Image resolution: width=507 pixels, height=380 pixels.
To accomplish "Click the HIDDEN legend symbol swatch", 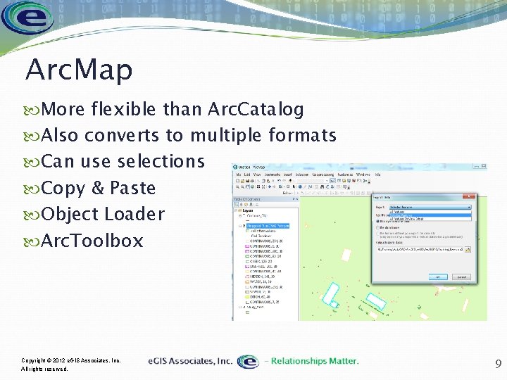I will [247, 277].
